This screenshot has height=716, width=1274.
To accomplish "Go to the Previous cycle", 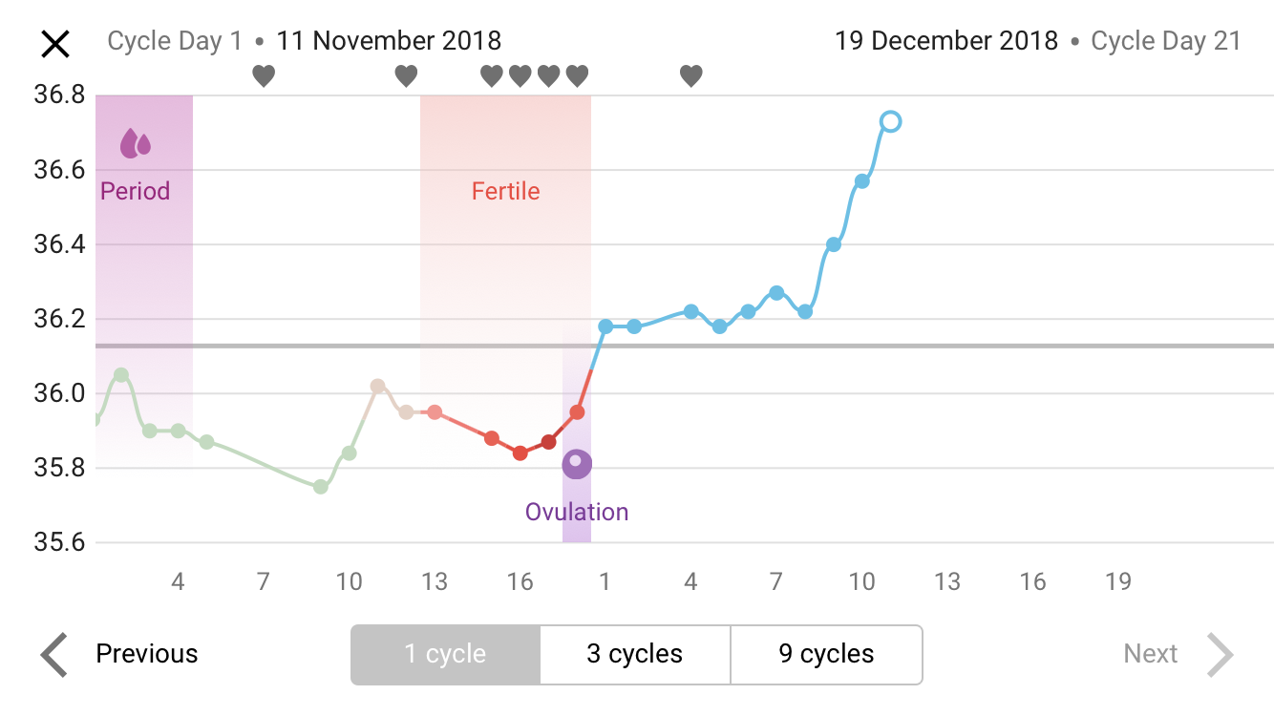I will [146, 655].
